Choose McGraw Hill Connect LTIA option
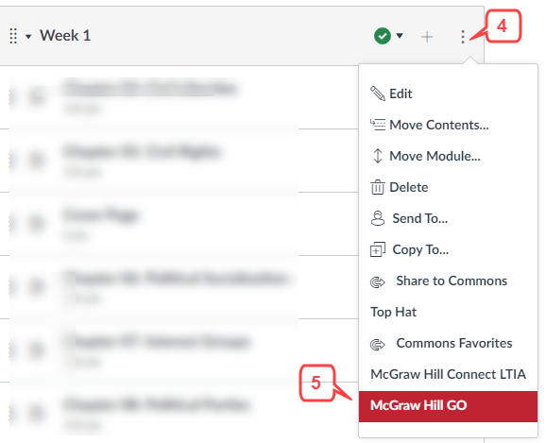The height and width of the screenshot is (443, 546). tap(448, 374)
